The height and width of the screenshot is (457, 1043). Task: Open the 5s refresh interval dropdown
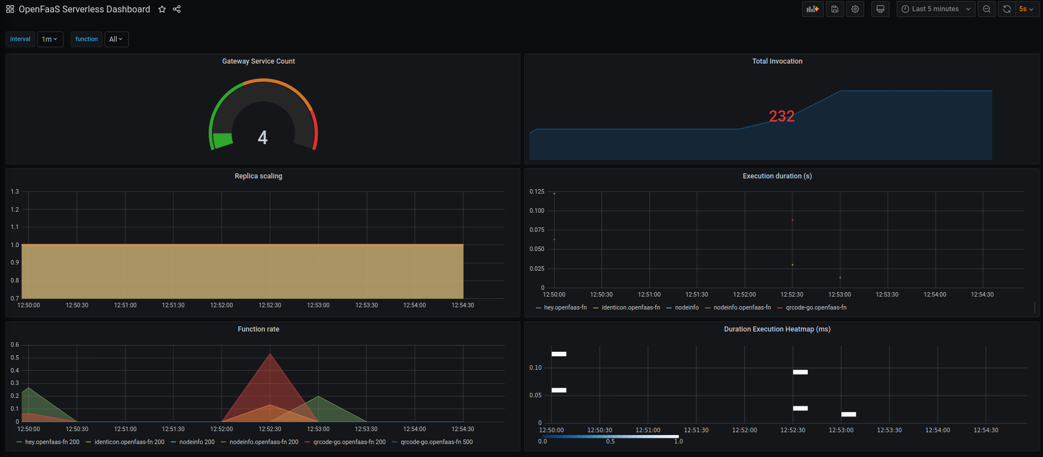(1027, 9)
